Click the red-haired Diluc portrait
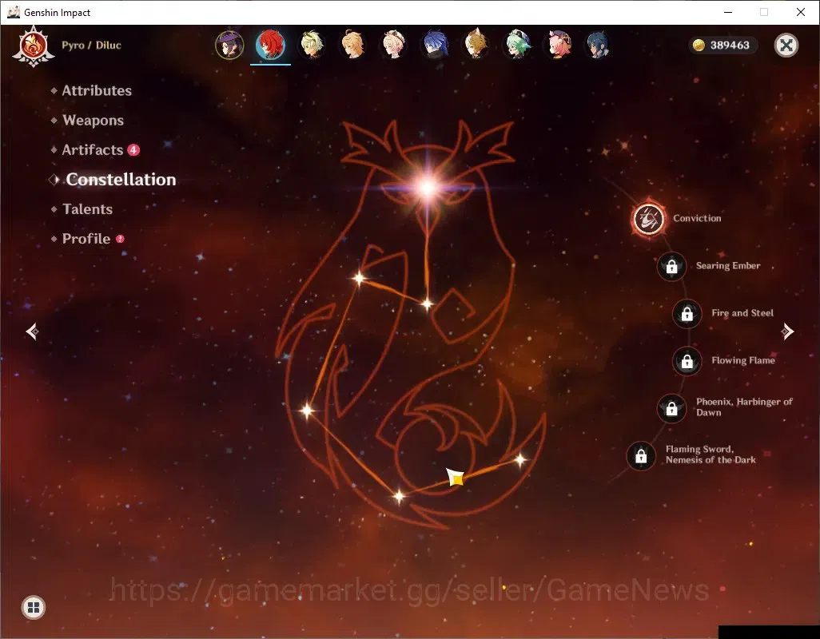The image size is (820, 639). point(270,45)
